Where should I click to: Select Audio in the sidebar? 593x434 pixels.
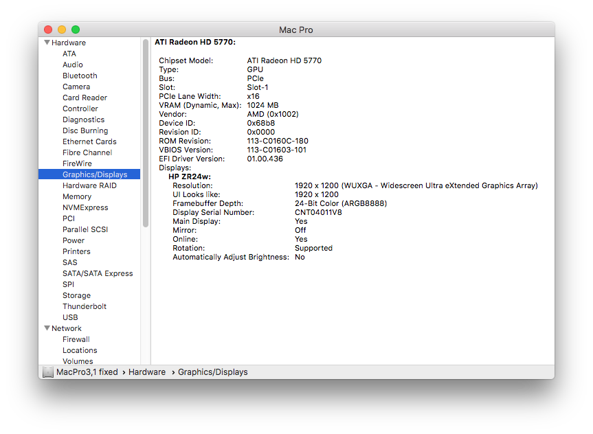[x=73, y=65]
